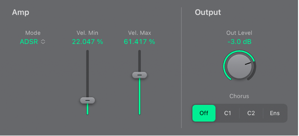The width and height of the screenshot is (299, 136).
Task: Click the up-down chevron beside ADSR
Action: pos(43,42)
